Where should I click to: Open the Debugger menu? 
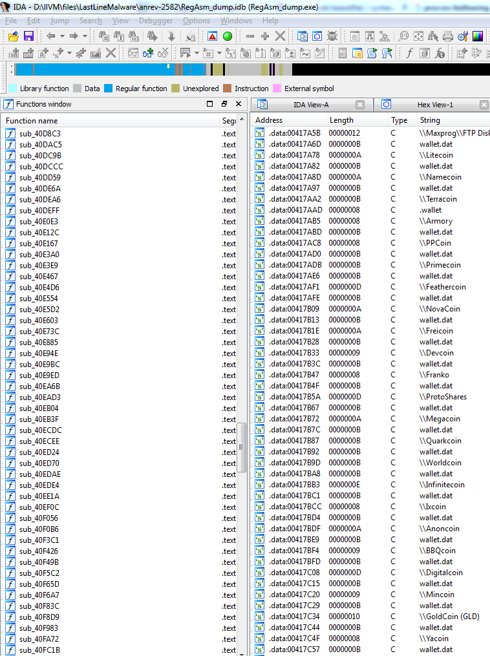156,21
